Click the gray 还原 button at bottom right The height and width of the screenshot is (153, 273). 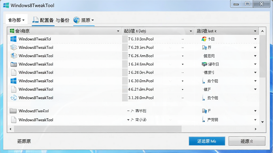pyautogui.click(x=247, y=141)
